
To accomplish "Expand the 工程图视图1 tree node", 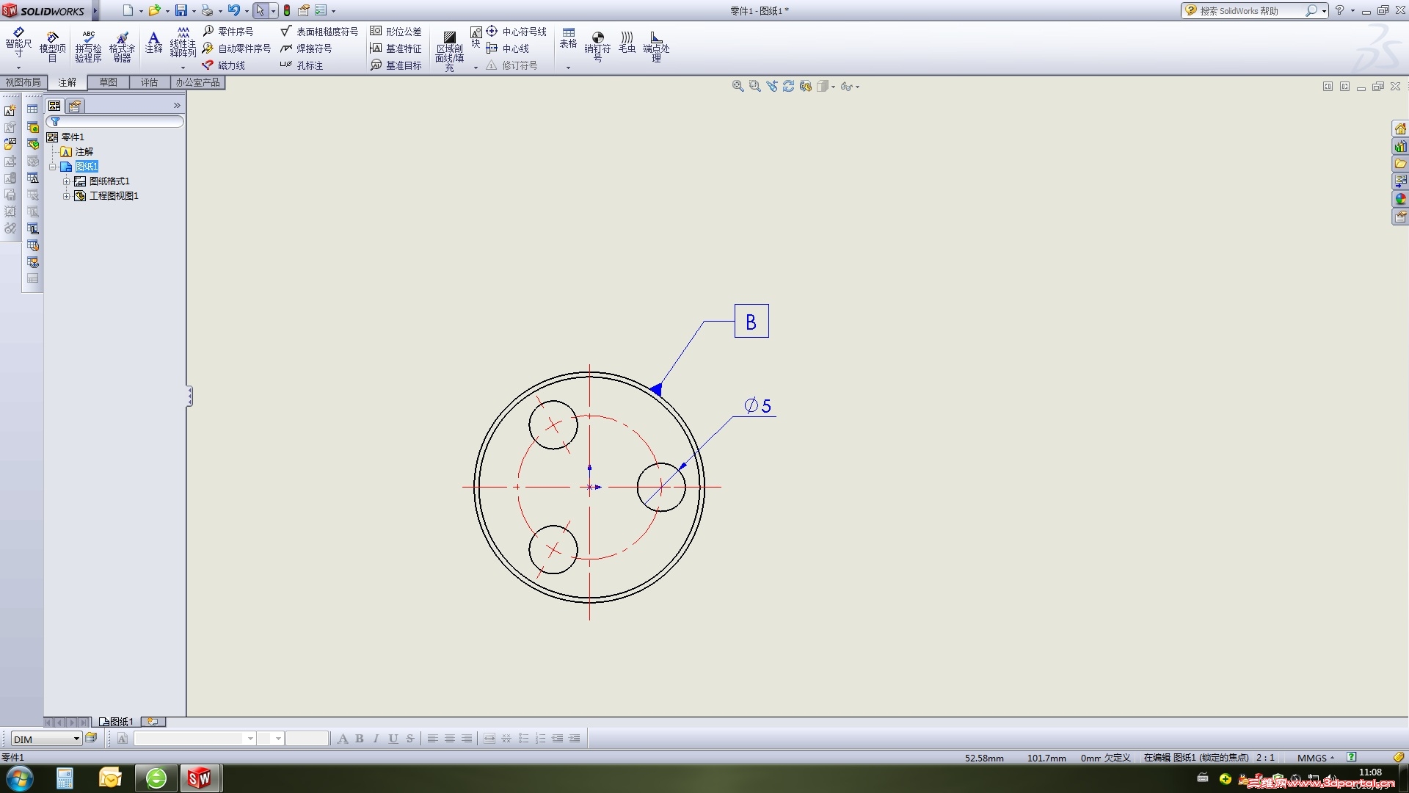I will [x=67, y=196].
